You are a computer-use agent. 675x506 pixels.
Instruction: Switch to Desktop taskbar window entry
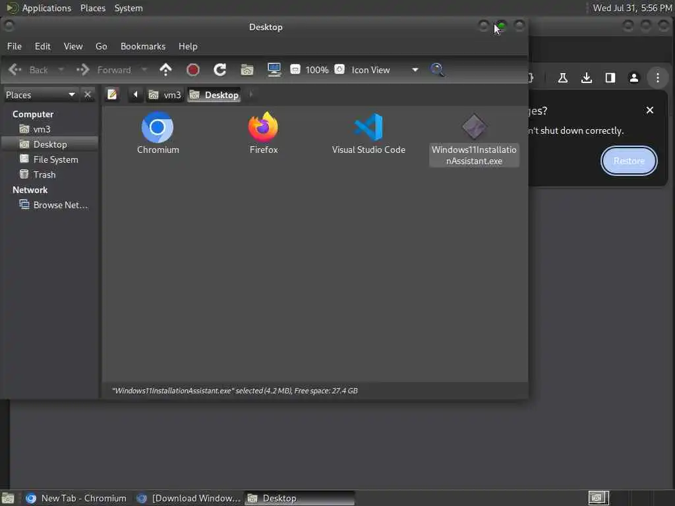tap(300, 498)
